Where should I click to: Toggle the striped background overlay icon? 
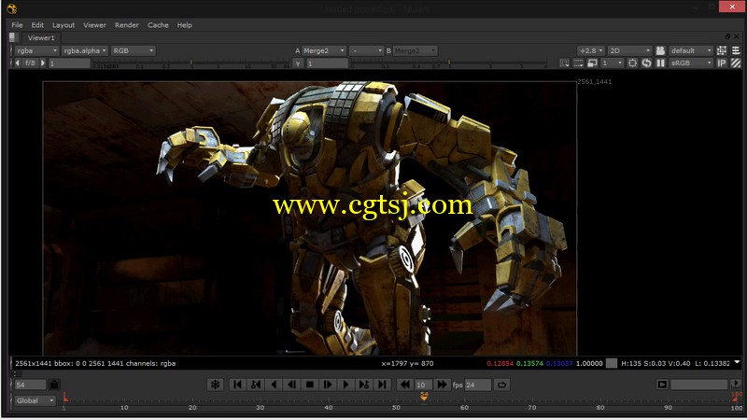tap(736, 63)
